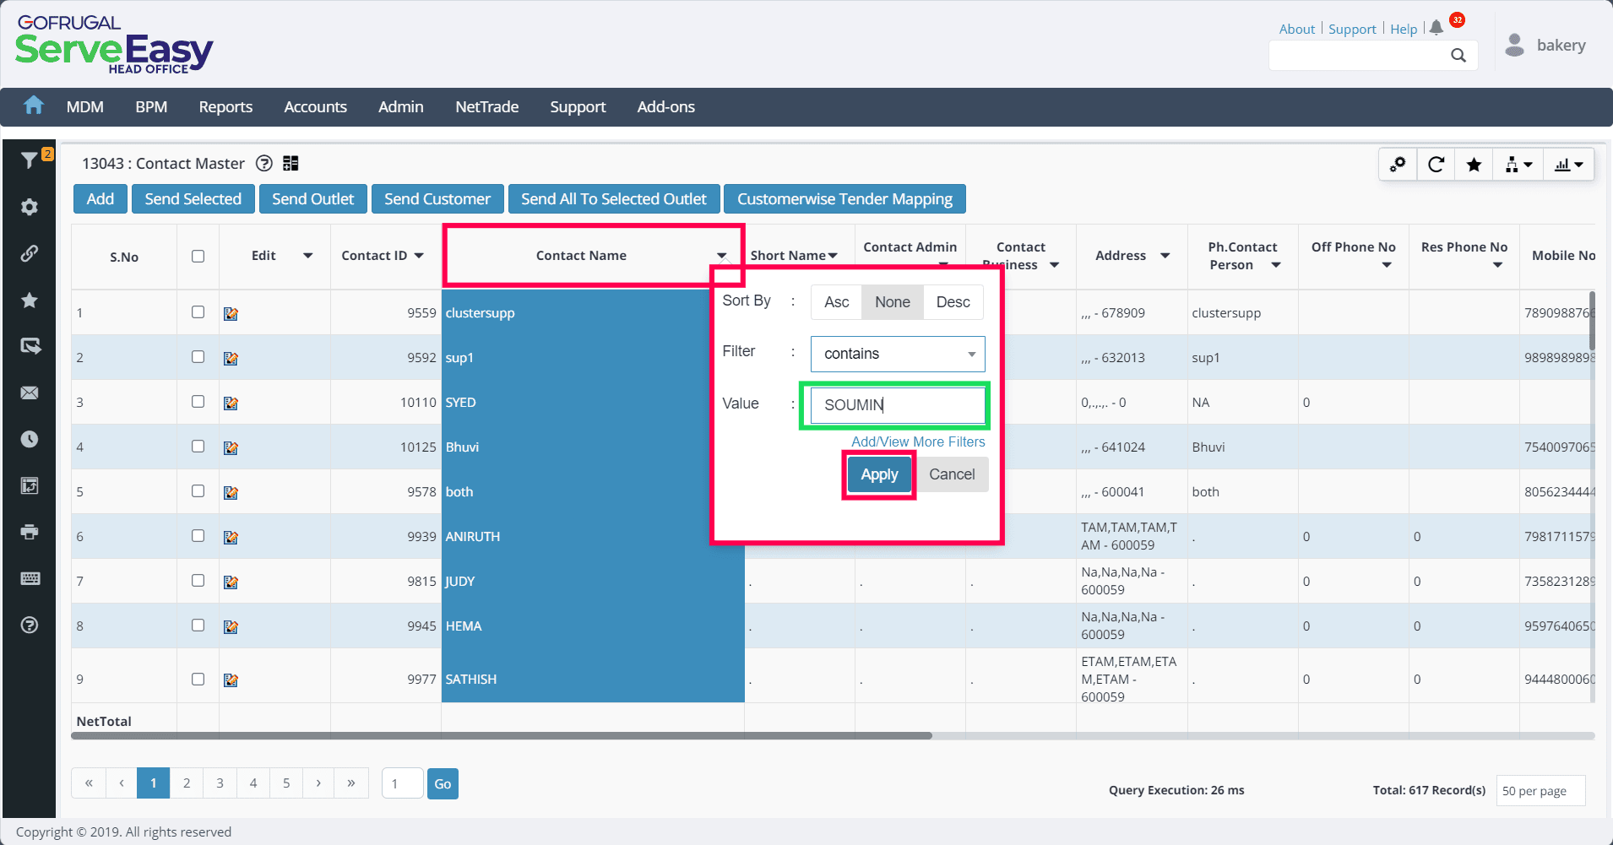Open the settings gear in left sidebar
The height and width of the screenshot is (845, 1613).
pyautogui.click(x=30, y=207)
